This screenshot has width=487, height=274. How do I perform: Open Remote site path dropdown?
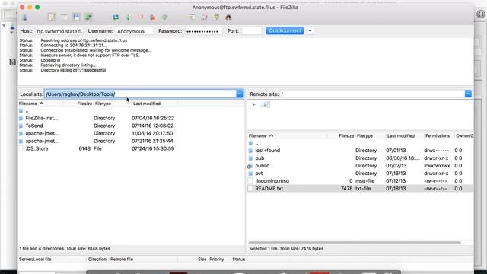coord(468,94)
